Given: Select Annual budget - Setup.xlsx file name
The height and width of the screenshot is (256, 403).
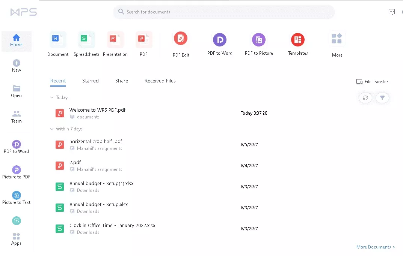Looking at the screenshot, I should click(98, 204).
